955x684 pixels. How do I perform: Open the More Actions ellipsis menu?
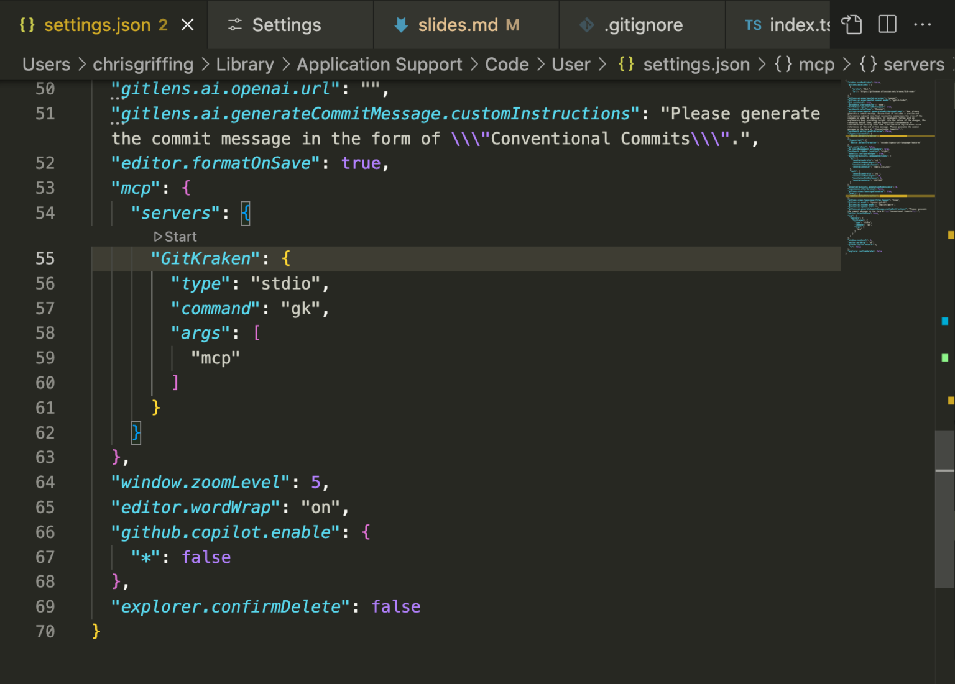coord(923,25)
